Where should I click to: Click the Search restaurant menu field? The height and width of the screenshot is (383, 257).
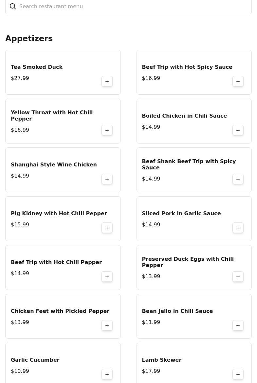128,7
